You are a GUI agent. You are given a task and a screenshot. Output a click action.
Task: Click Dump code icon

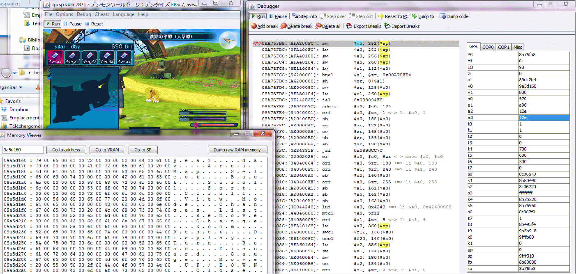tap(442, 16)
